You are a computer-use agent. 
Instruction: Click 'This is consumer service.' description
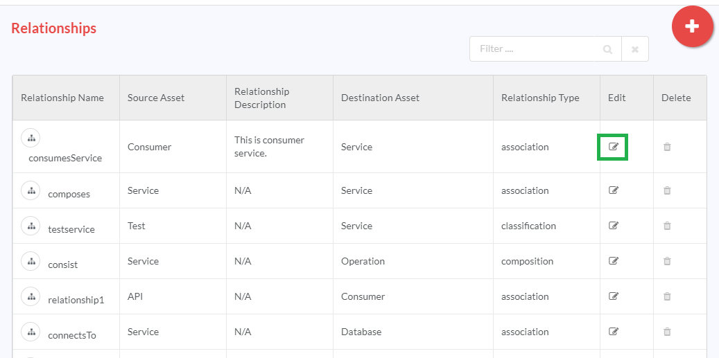(269, 147)
